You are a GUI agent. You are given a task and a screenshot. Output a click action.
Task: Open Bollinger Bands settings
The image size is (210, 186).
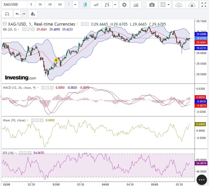(28, 29)
